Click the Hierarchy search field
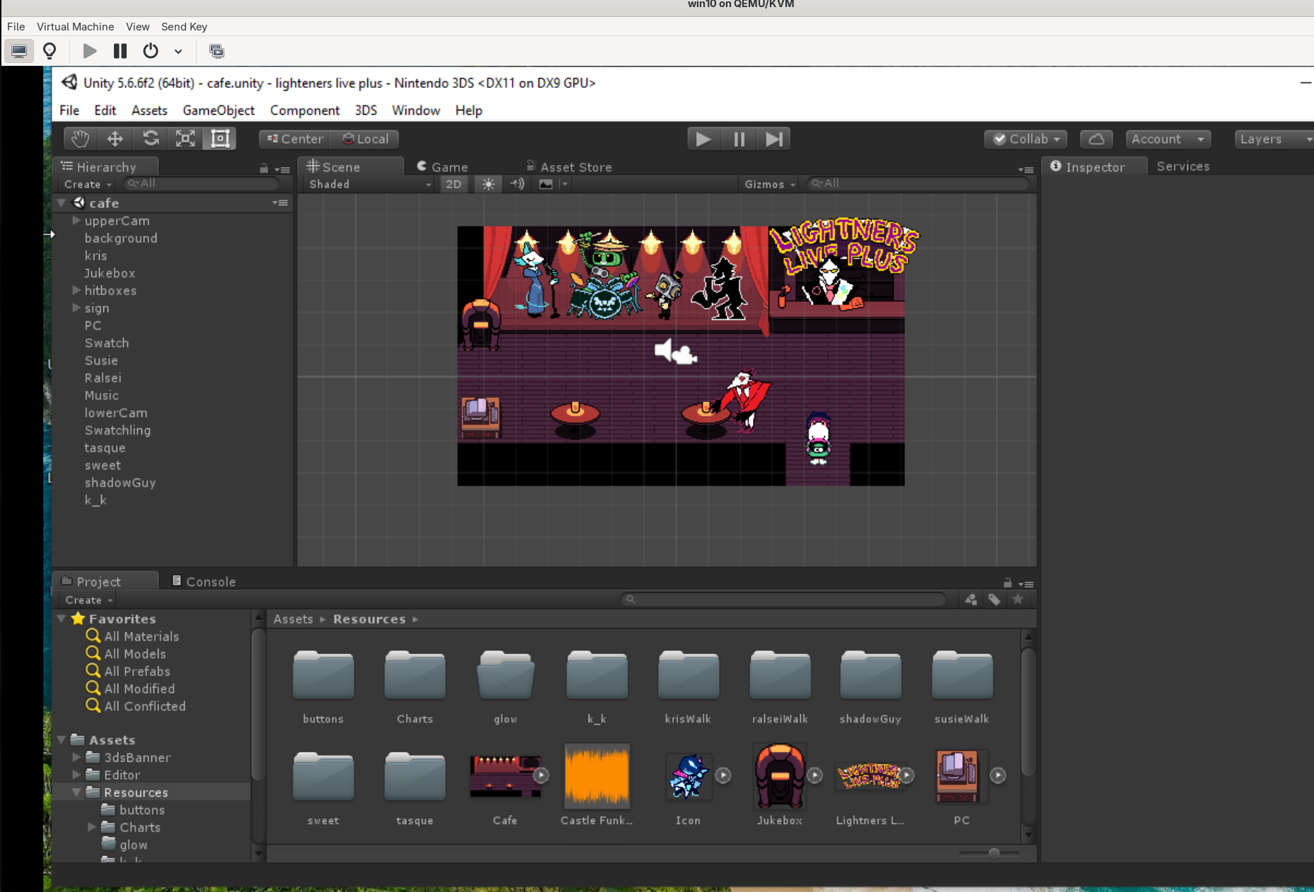Screen dimensions: 1314x892 point(202,184)
